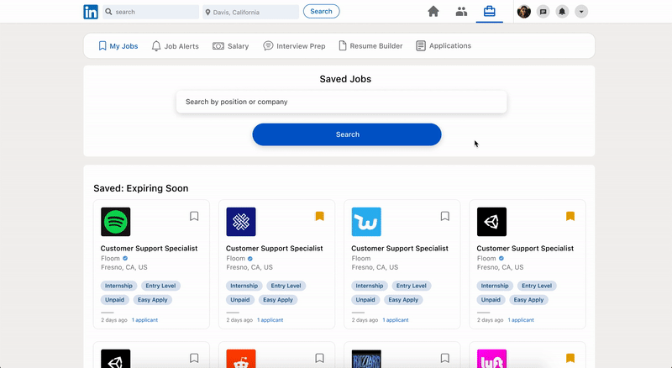The width and height of the screenshot is (672, 368).
Task: Toggle the saved bookmark on the Unity card
Action: click(570, 216)
